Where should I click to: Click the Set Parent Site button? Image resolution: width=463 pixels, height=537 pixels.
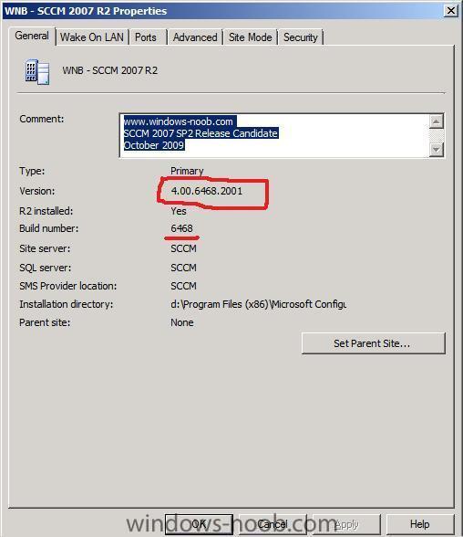[374, 343]
